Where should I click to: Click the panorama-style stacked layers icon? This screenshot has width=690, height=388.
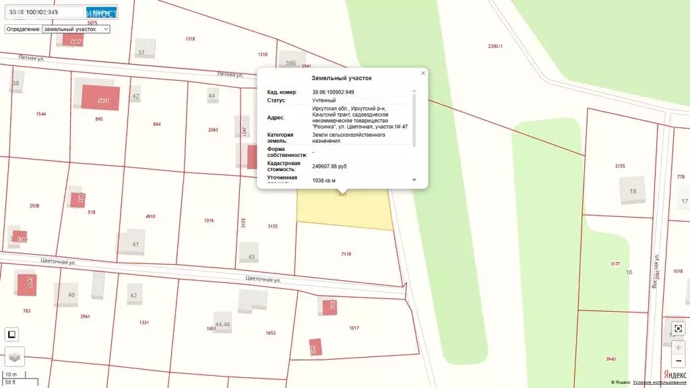click(13, 356)
